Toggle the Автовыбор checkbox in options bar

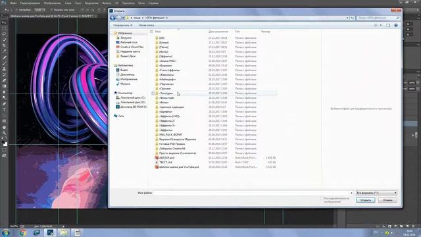16,10
